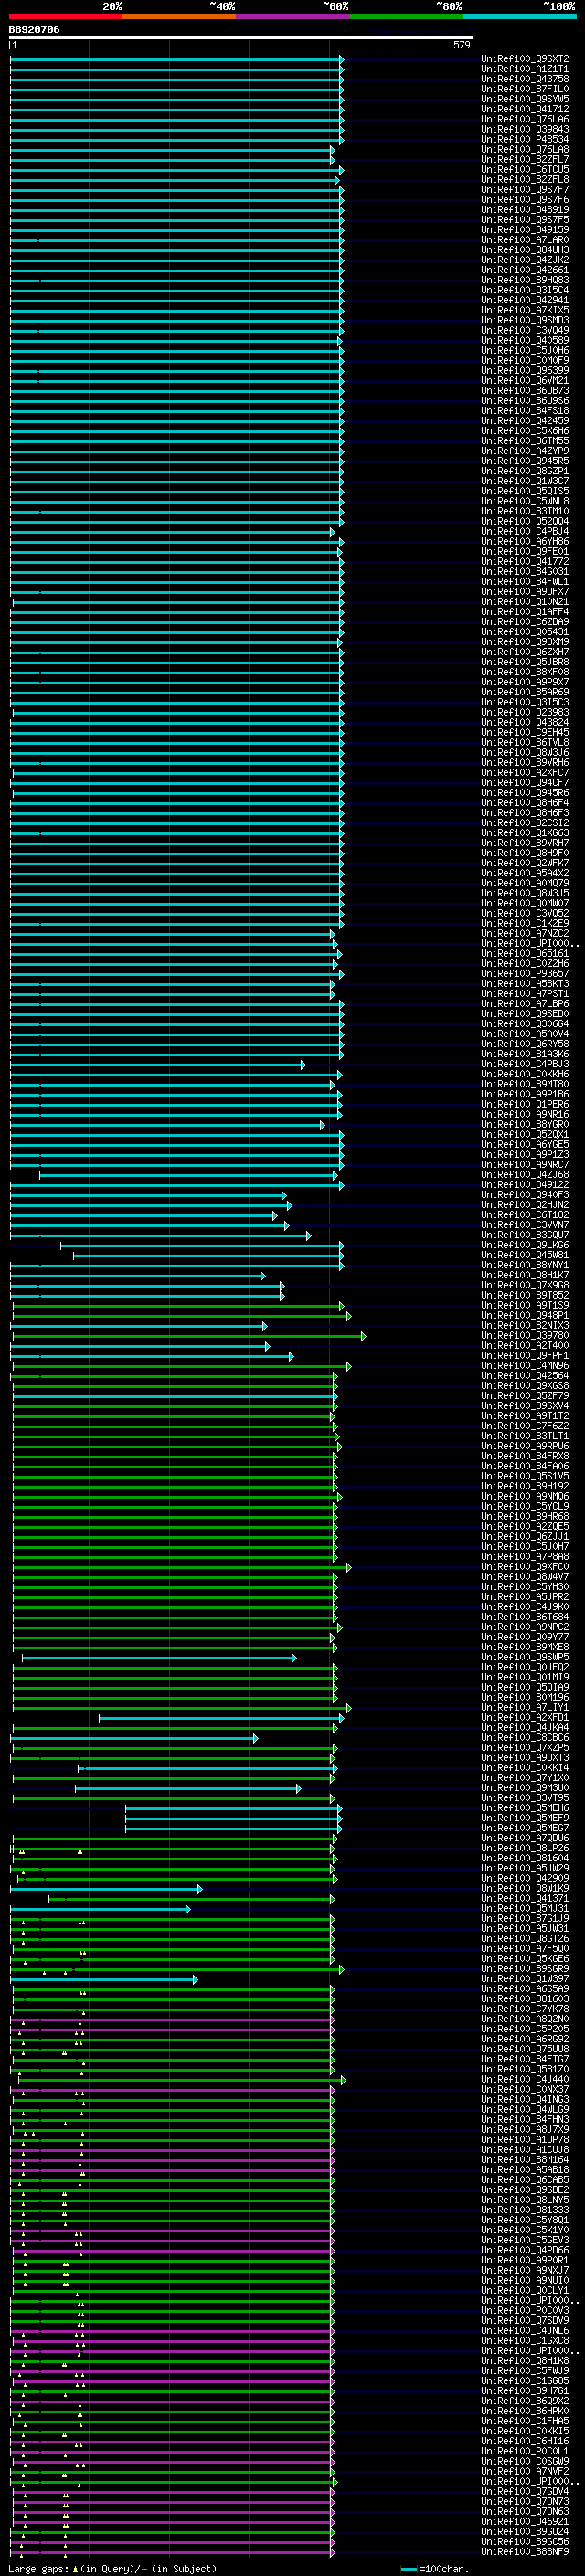Click alignment bar for UniRef100_Q9SXT2
Image resolution: width=585 pixels, height=2576 pixels.
[177, 60]
